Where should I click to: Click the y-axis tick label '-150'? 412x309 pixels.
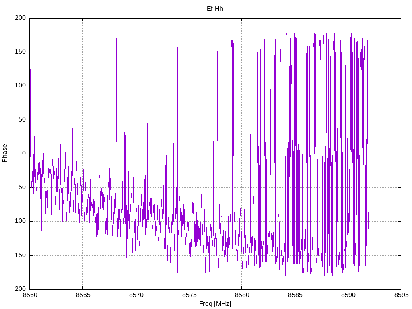pos(20,255)
